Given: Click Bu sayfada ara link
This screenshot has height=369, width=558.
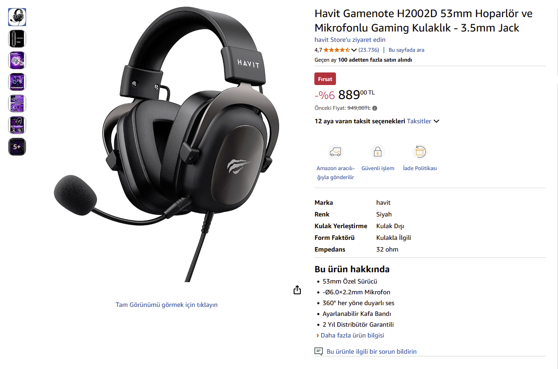Looking at the screenshot, I should coord(406,50).
